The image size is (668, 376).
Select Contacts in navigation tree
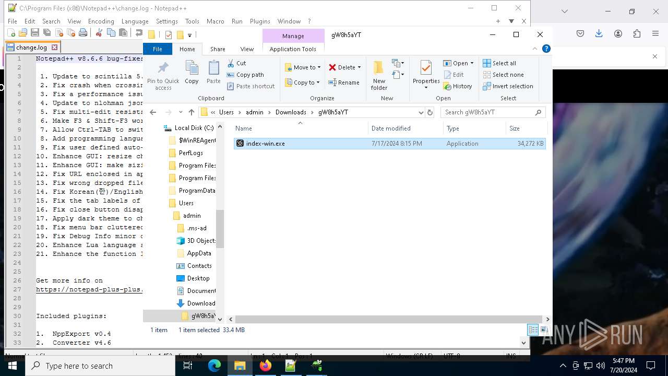coord(194,266)
